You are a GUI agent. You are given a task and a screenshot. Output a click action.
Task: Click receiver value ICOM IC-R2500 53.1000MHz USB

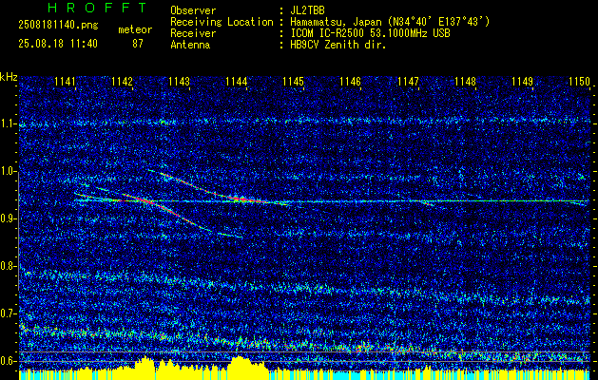click(x=370, y=33)
